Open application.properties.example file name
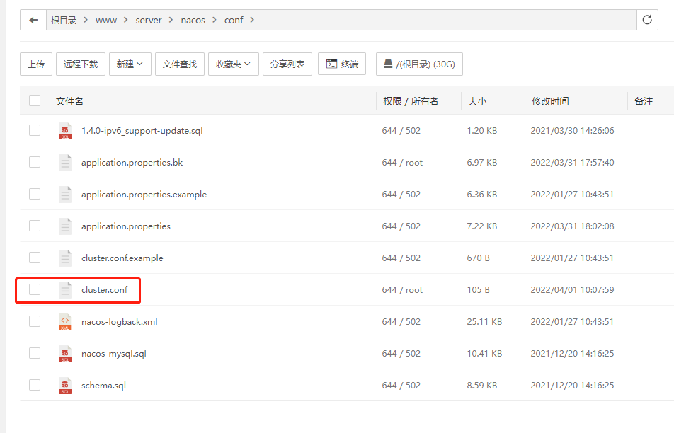Screen dimensions: 674x433 [x=144, y=195]
